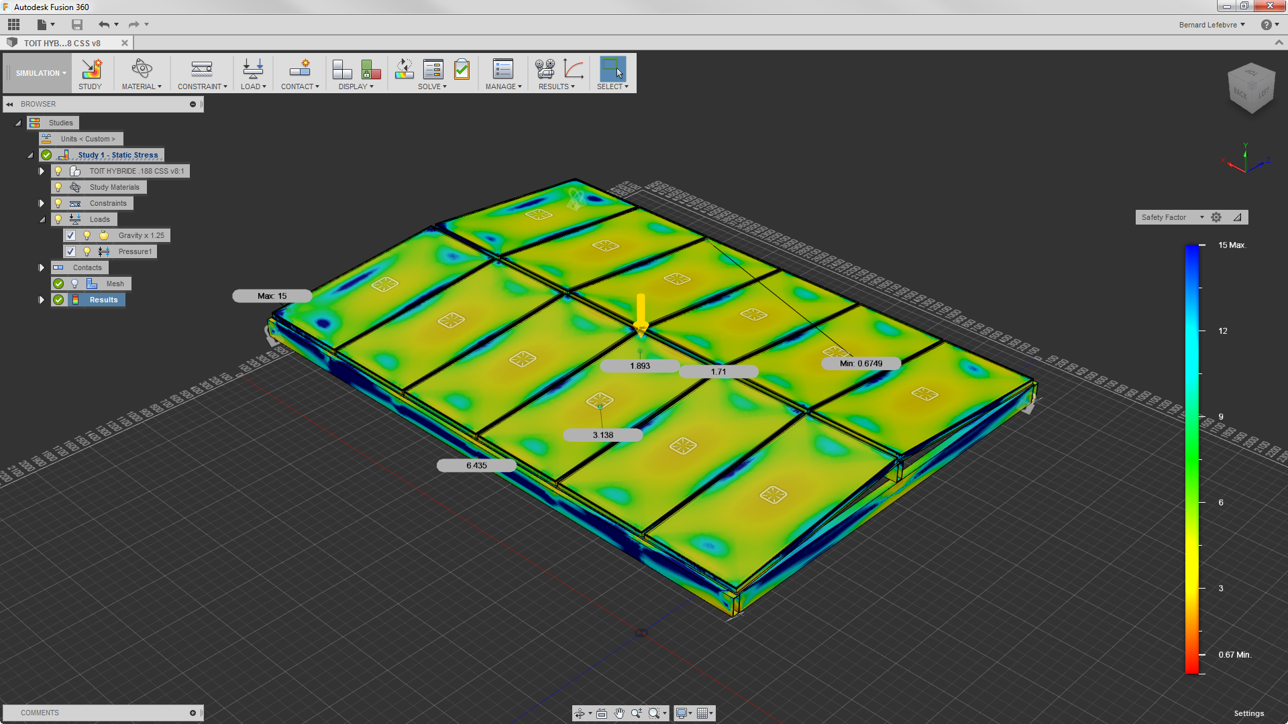The image size is (1288, 724).
Task: Open the SOLVE menu
Action: (432, 86)
